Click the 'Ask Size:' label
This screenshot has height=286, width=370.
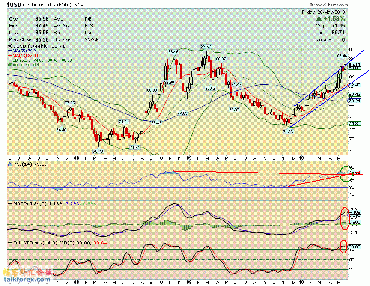click(63, 26)
